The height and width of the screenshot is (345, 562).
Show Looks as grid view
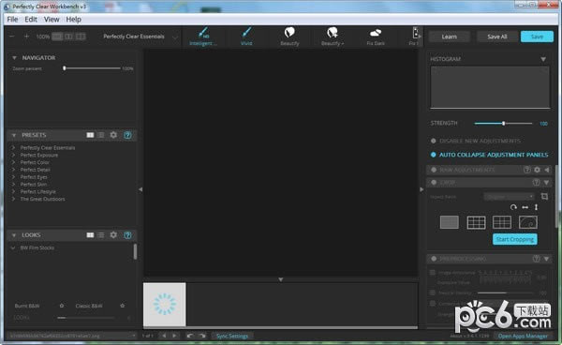click(x=90, y=235)
